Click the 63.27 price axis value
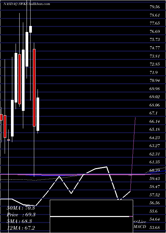The width and height of the screenshot is (166, 233). tap(155, 146)
